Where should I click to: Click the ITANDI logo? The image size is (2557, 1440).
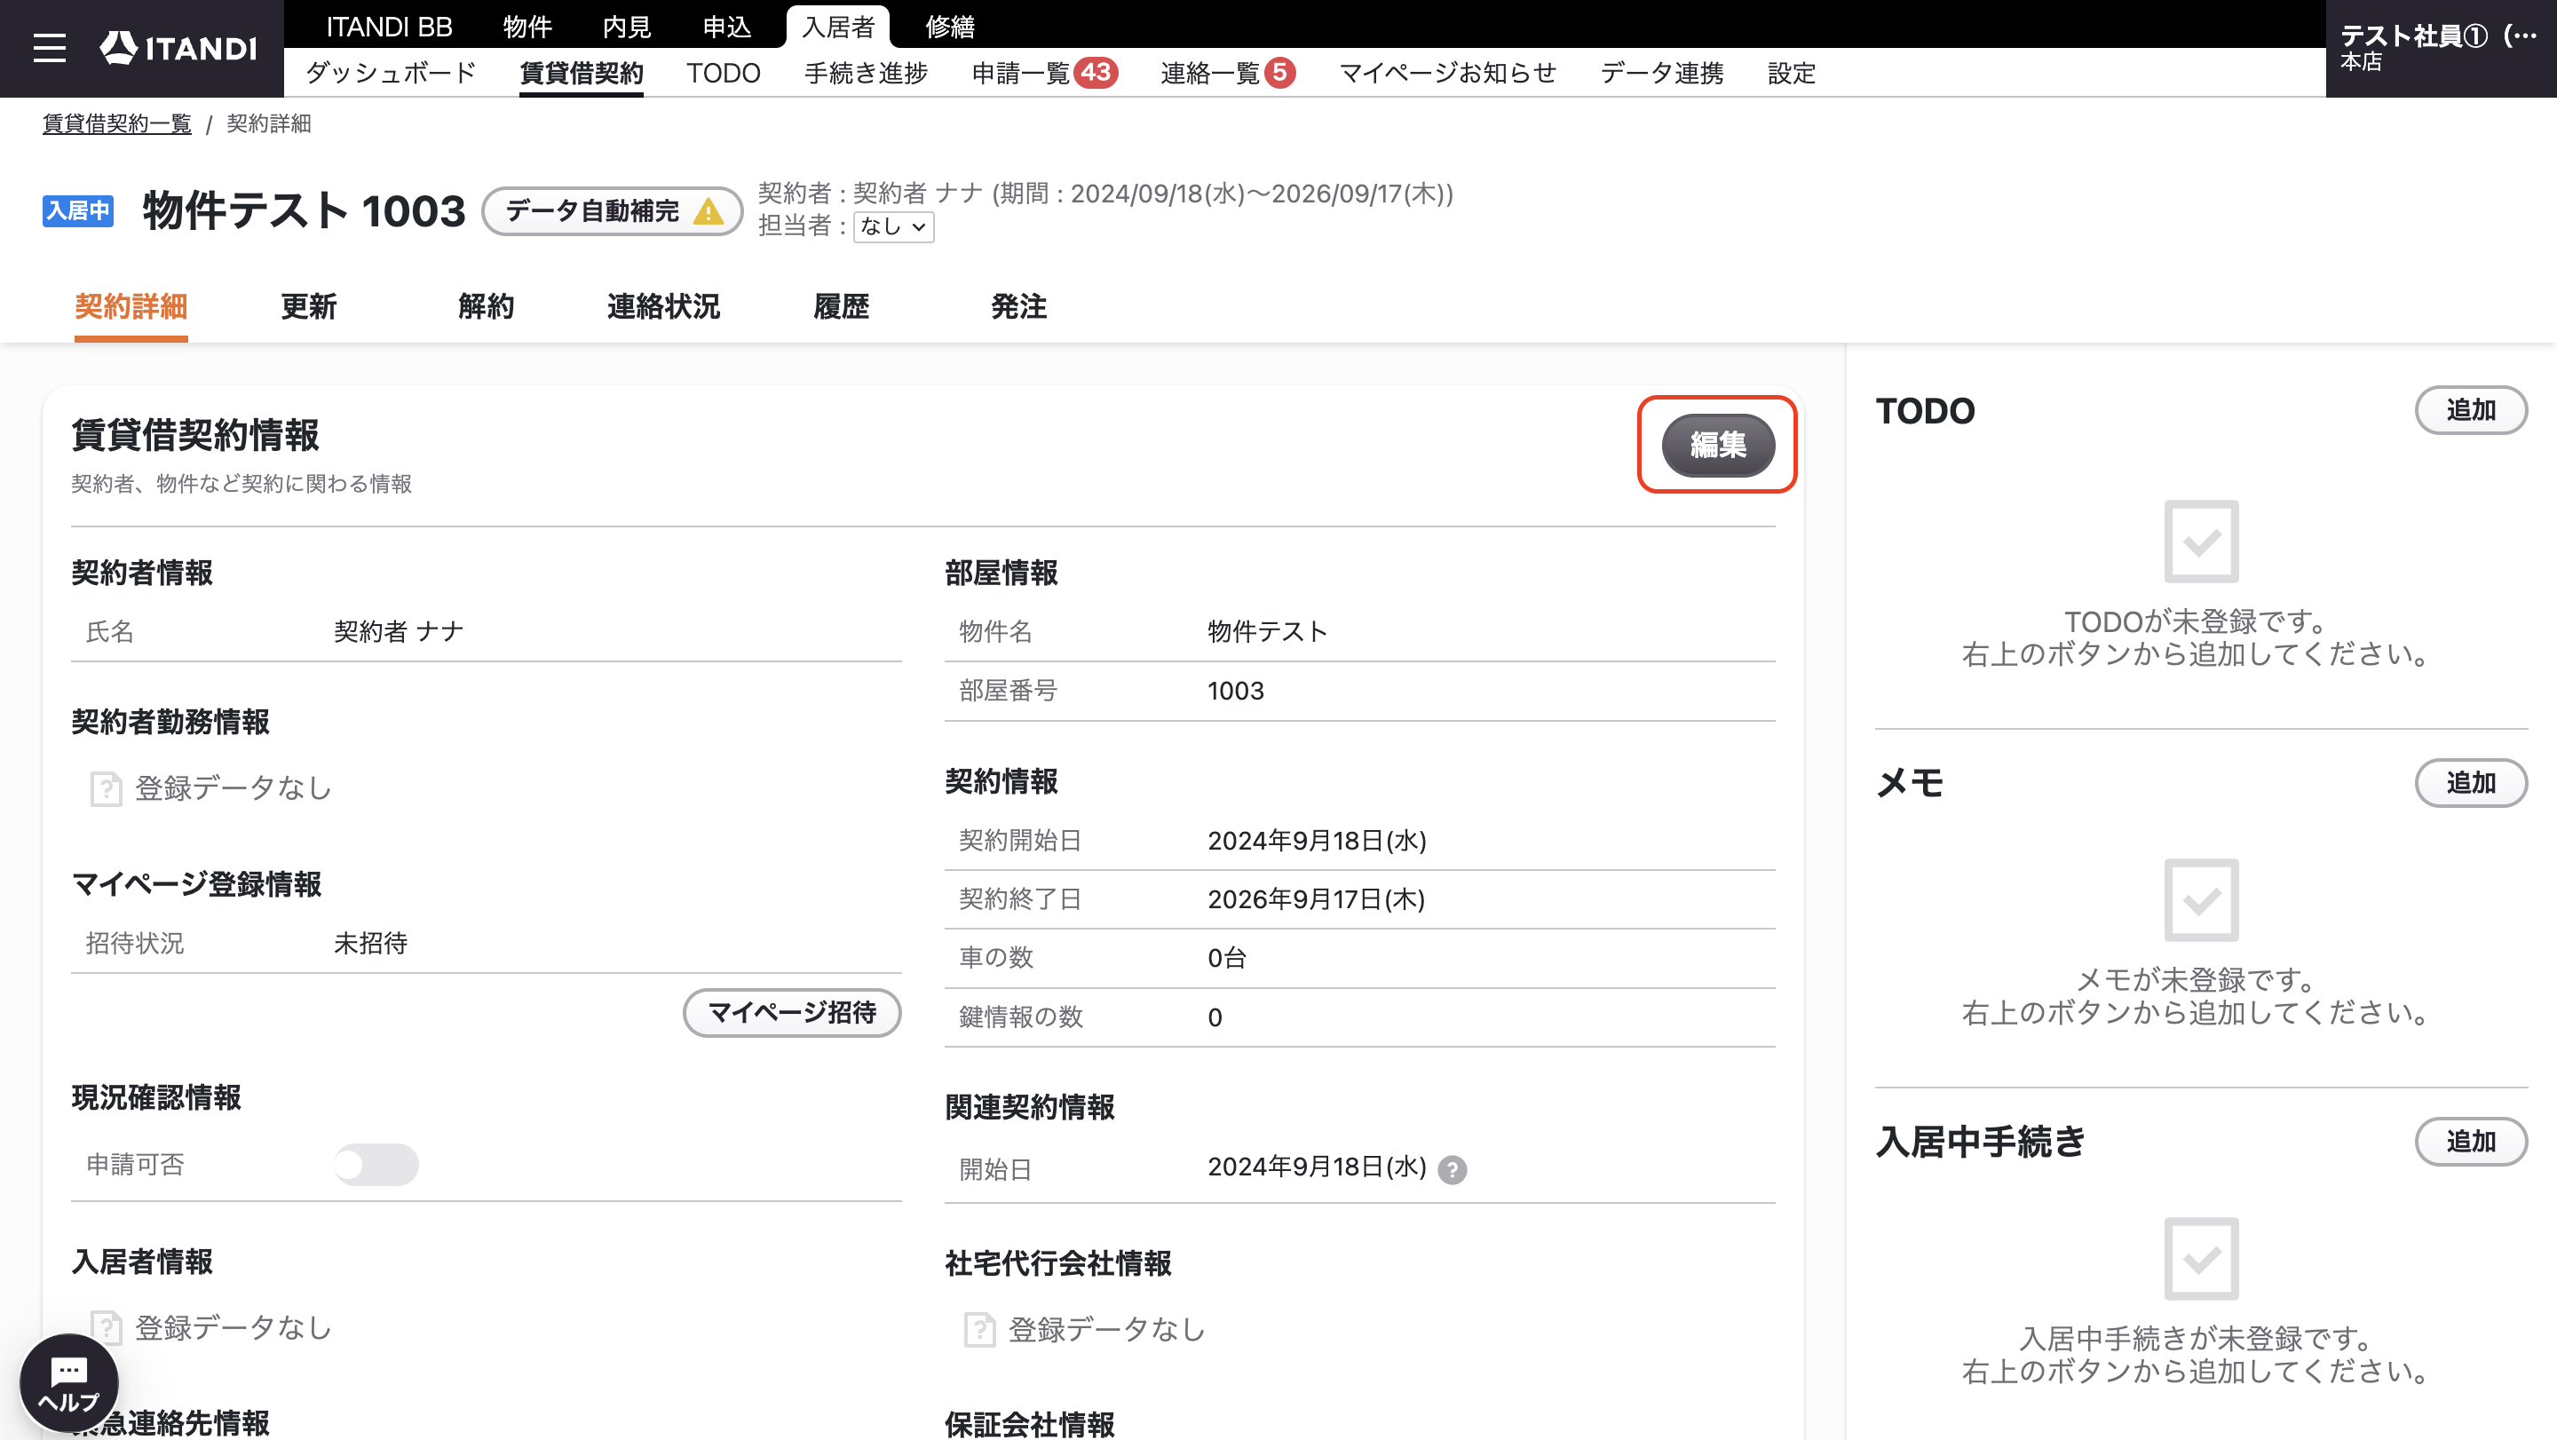pyautogui.click(x=178, y=48)
